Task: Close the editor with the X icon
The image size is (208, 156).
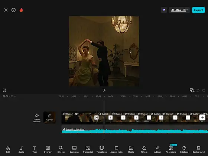Action: 6,10
